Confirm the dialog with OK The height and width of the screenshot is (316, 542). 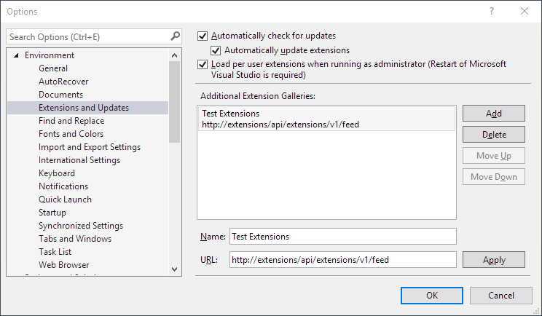[431, 296]
